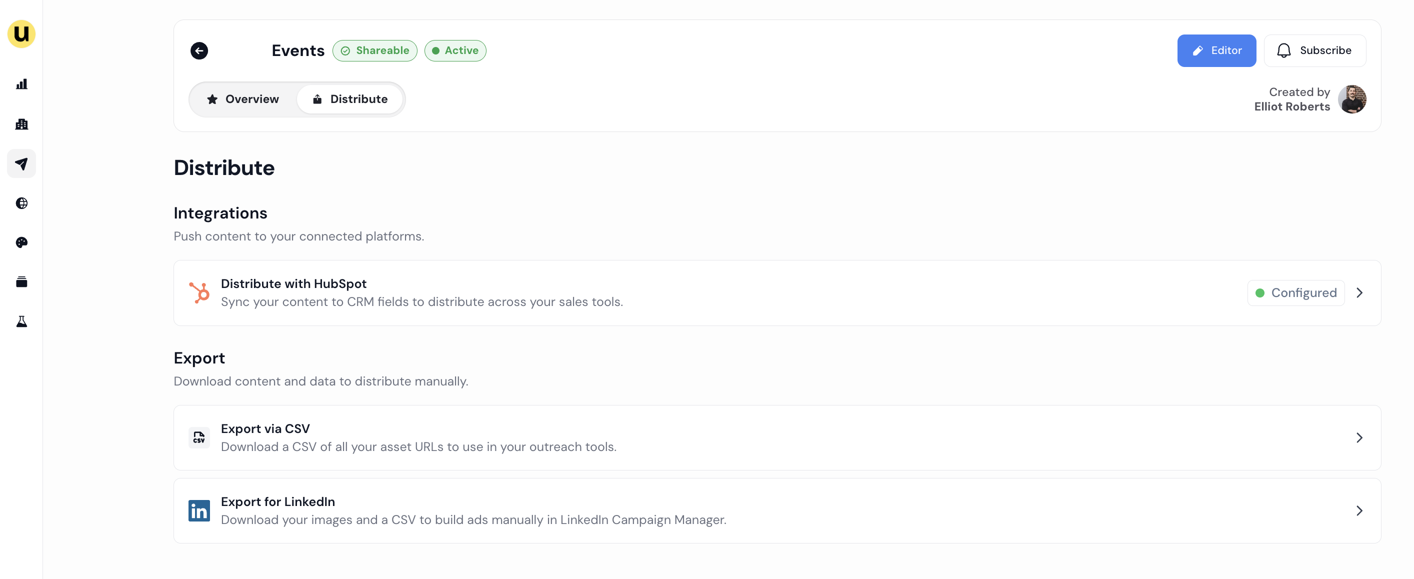The image size is (1414, 579).
Task: Expand the HubSpot integration chevron
Action: point(1359,292)
